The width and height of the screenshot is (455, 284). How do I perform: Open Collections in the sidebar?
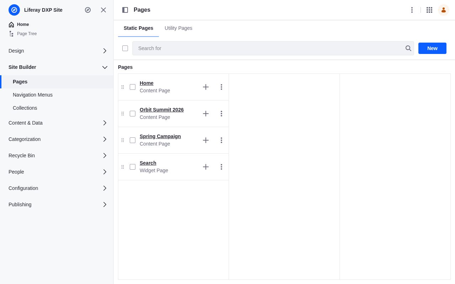click(x=57, y=108)
